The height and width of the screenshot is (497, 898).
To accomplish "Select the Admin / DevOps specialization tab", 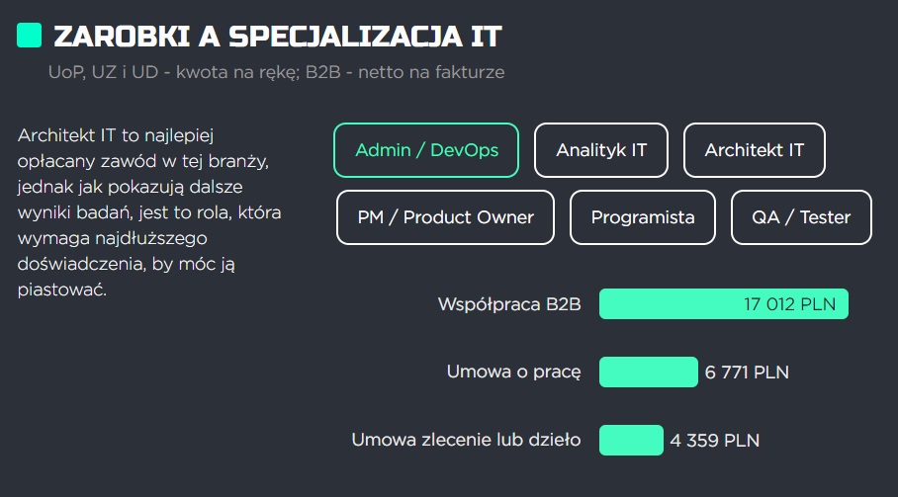I will click(426, 150).
